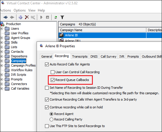The width and height of the screenshot is (162, 132).
Task: Select Connectors in the tree
Action: tap(19, 84)
